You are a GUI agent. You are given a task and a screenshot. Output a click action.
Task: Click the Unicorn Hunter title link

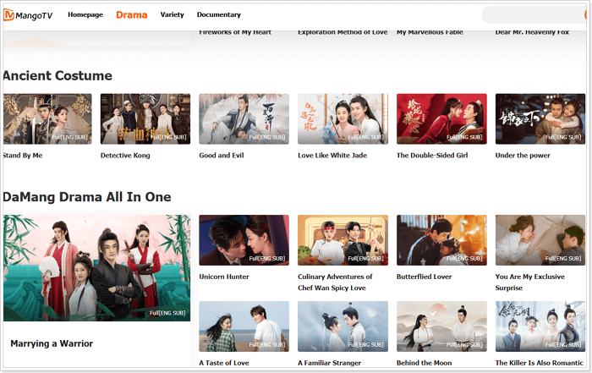pyautogui.click(x=224, y=277)
